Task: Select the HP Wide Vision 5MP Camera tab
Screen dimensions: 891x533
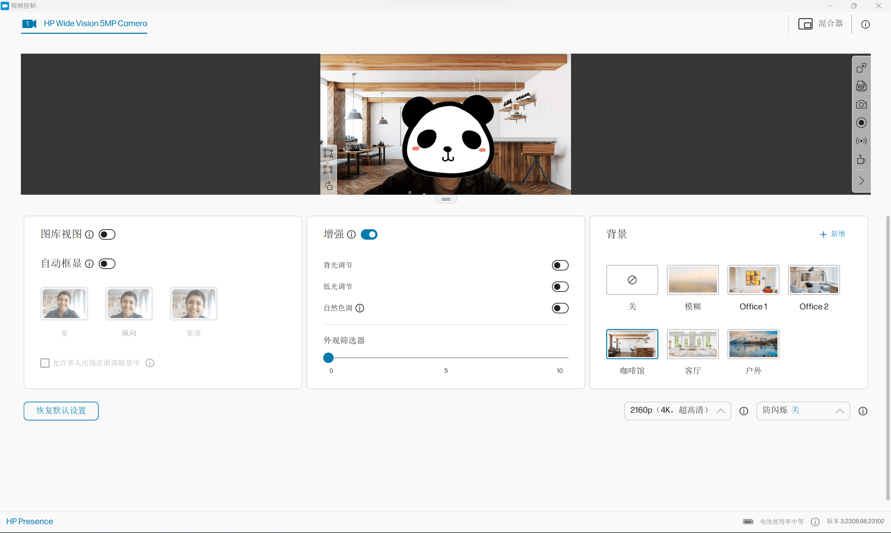Action: point(84,24)
